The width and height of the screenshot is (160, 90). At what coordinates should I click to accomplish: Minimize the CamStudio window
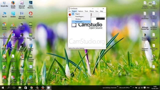pos(93,8)
